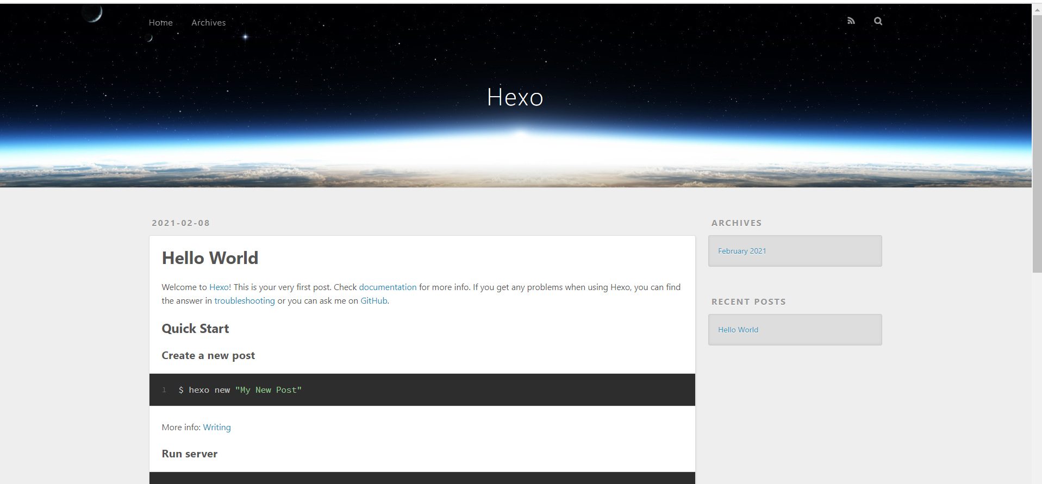Open the Archives menu item
This screenshot has height=484, width=1042.
pos(208,22)
